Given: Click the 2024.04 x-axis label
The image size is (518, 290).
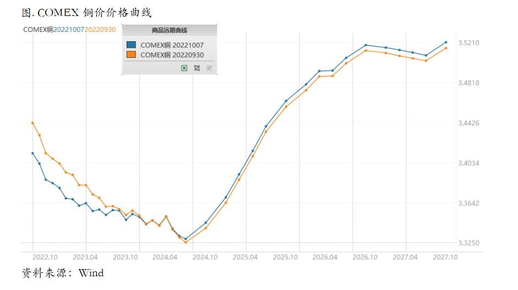Looking at the screenshot, I should [165, 257].
